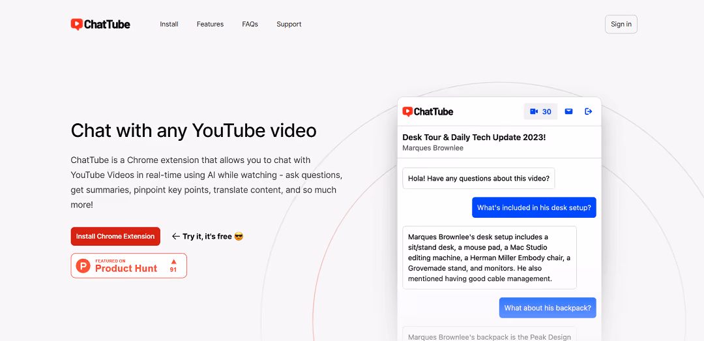Screen dimensions: 704x341
Task: Click the ChatTube logo in the chat panel
Action: coord(428,111)
